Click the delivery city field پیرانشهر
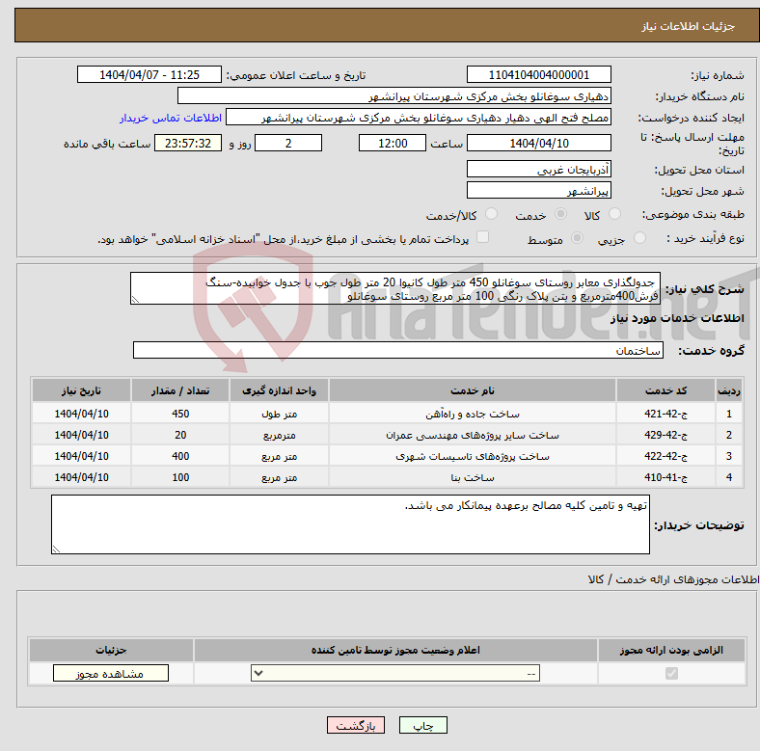Viewport: 760px width, 751px height. tap(538, 191)
